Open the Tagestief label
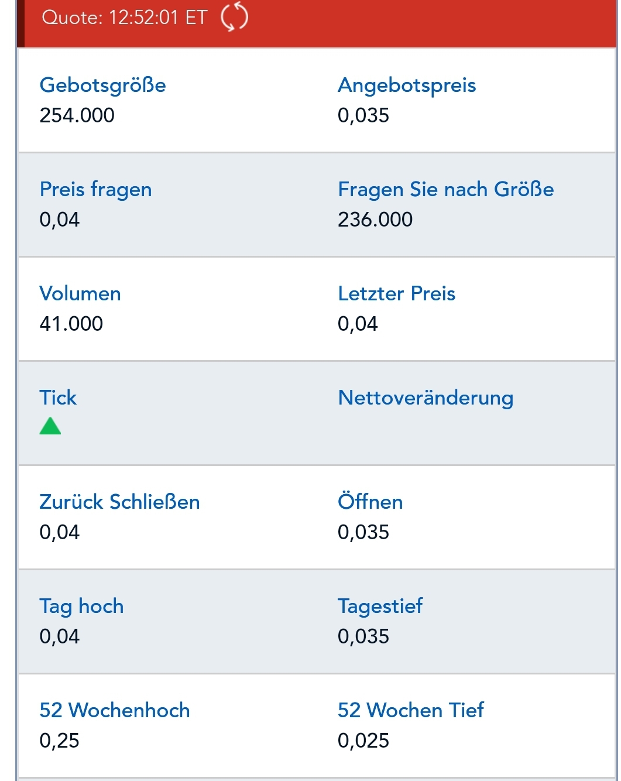This screenshot has height=781, width=621. tap(380, 606)
